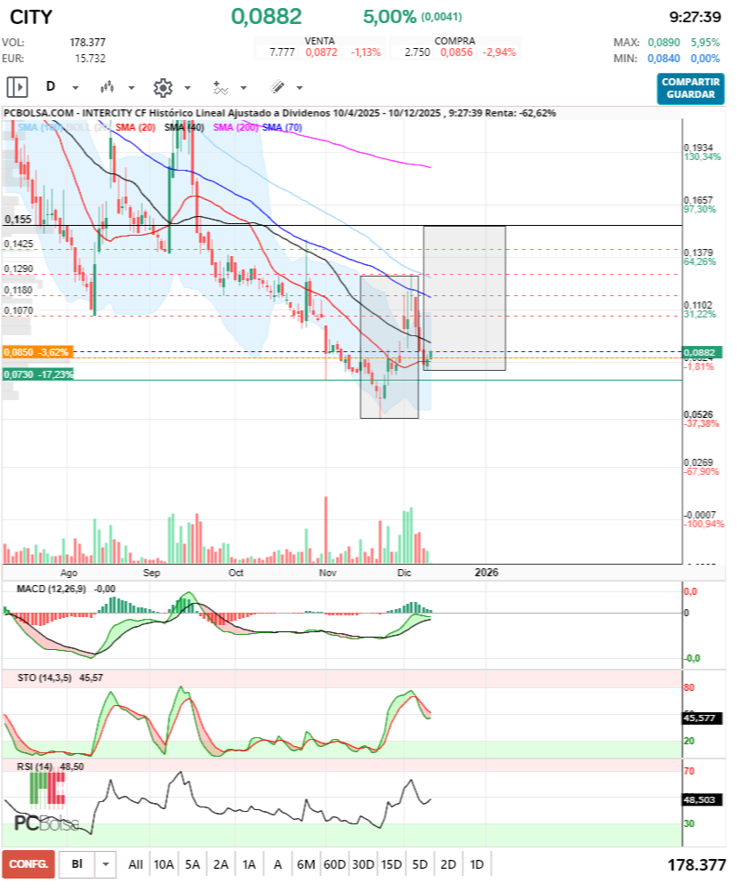The width and height of the screenshot is (738, 883).
Task: Toggle the side panel icon
Action: [17, 87]
